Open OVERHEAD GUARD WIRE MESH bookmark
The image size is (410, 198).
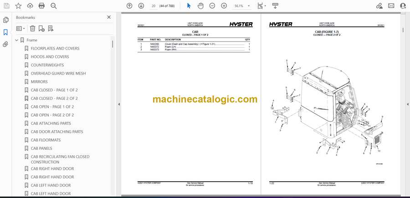tap(58, 73)
